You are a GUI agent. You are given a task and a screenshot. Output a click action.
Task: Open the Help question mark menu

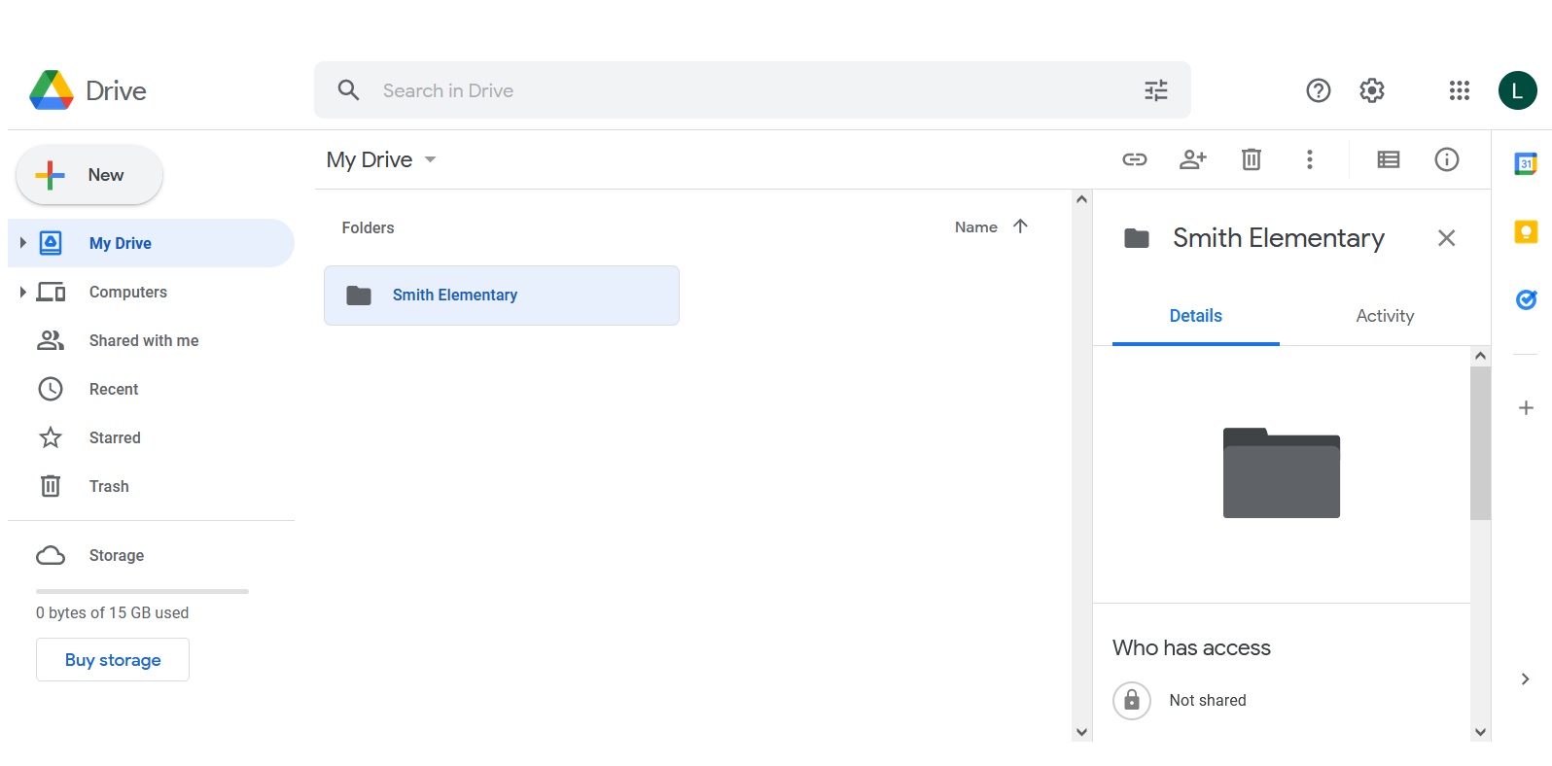point(1319,90)
